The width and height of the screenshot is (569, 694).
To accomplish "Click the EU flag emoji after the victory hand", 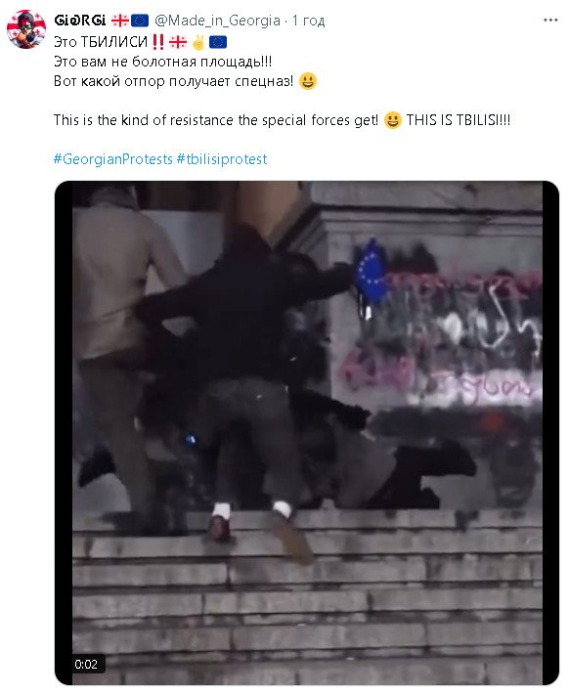I will pos(218,42).
